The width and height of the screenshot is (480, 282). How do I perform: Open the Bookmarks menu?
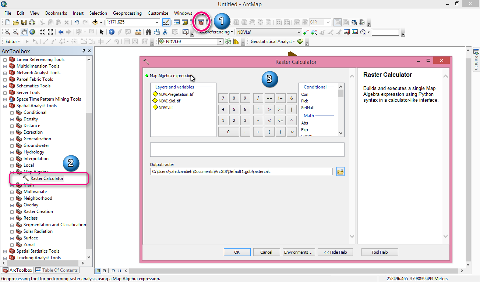pyautogui.click(x=56, y=13)
